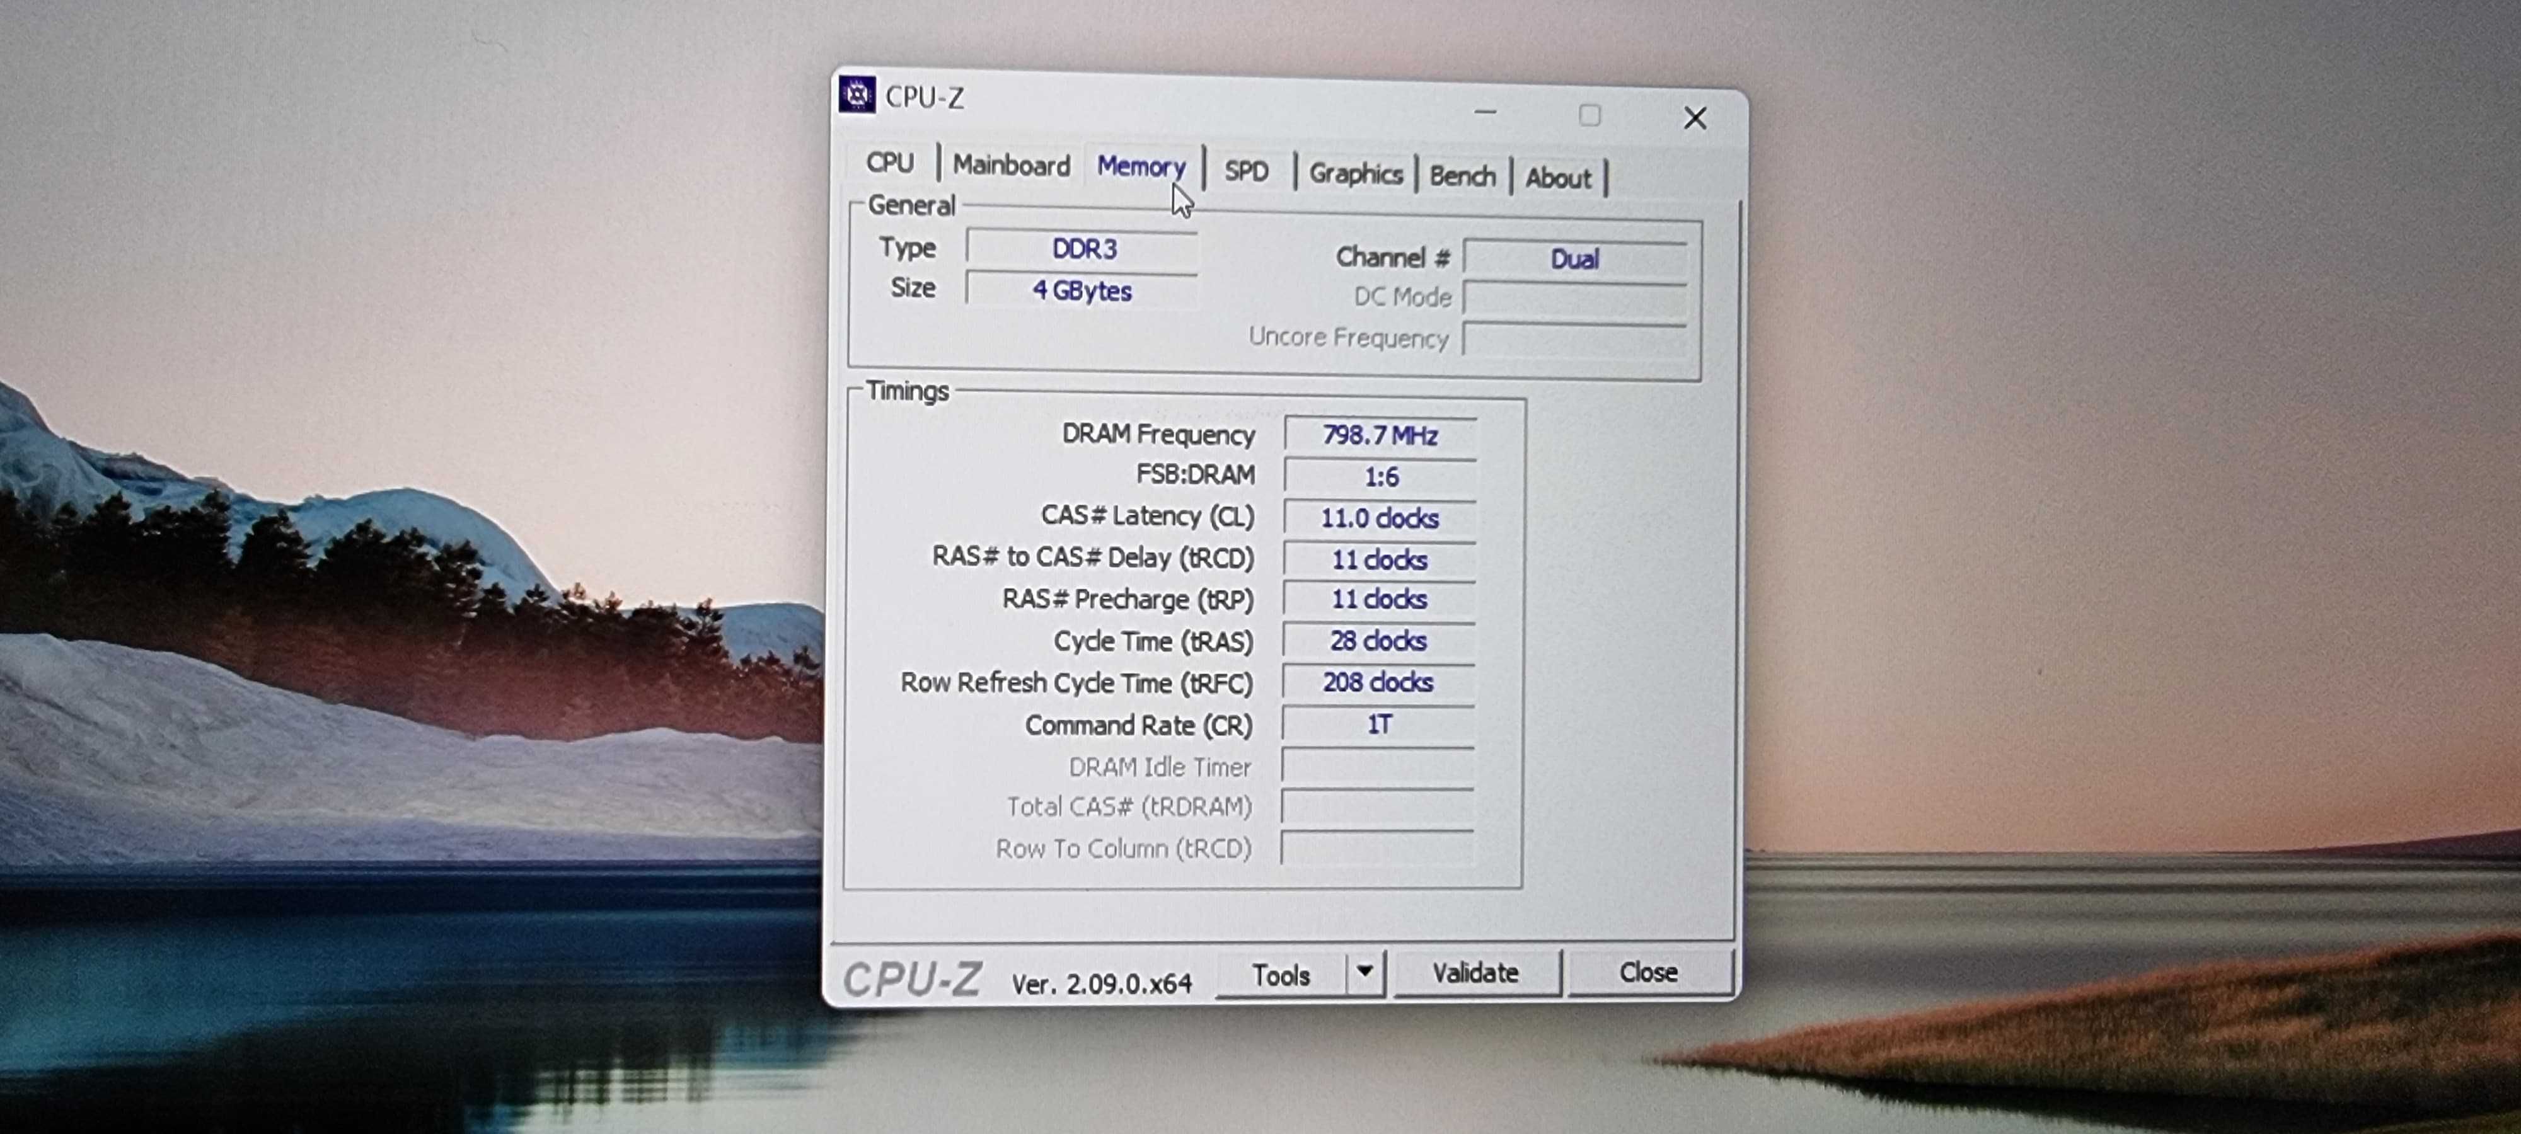2521x1134 pixels.
Task: Click the empty Row To Column field
Action: (1376, 849)
